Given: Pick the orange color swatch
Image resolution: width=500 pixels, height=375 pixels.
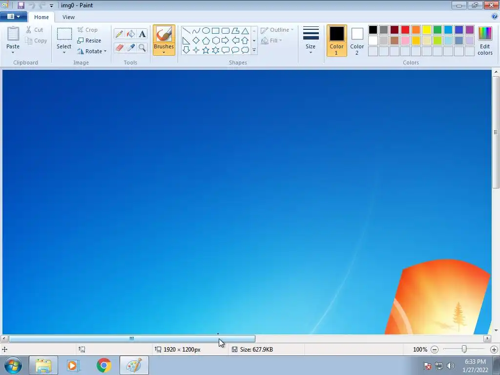Looking at the screenshot, I should pyautogui.click(x=416, y=30).
